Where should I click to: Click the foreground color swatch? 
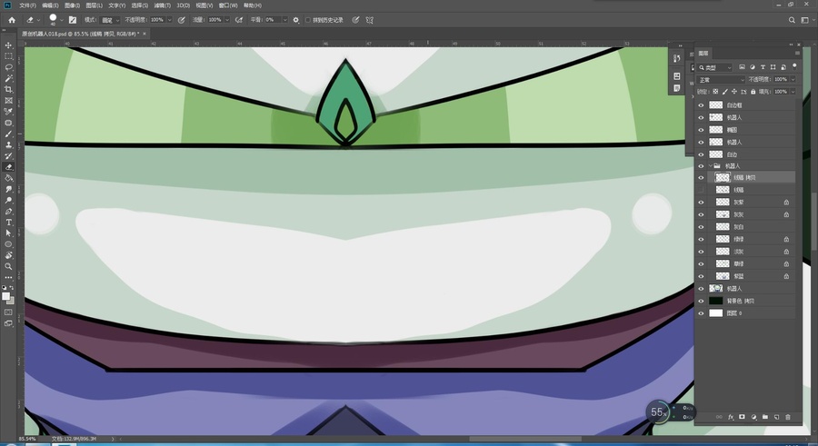tap(5, 296)
